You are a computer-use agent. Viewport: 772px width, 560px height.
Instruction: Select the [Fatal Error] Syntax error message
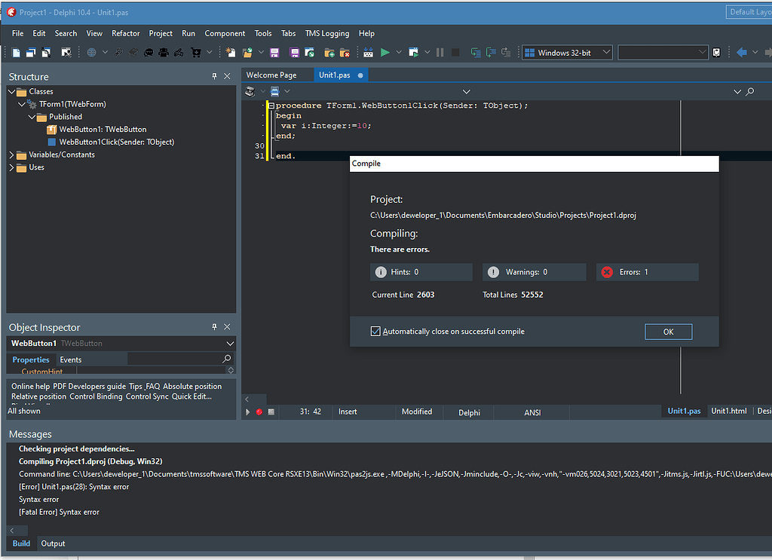59,512
